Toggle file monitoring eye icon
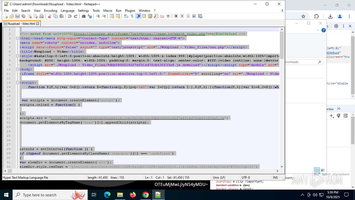Viewport: 355px width, 200px height. (168, 16)
